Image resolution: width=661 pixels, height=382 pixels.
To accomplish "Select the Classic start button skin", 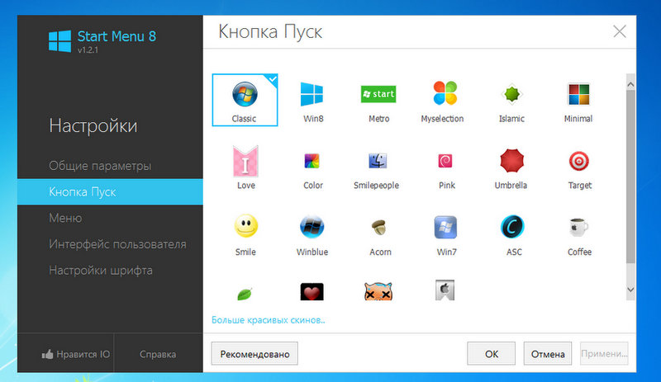I will (x=245, y=100).
